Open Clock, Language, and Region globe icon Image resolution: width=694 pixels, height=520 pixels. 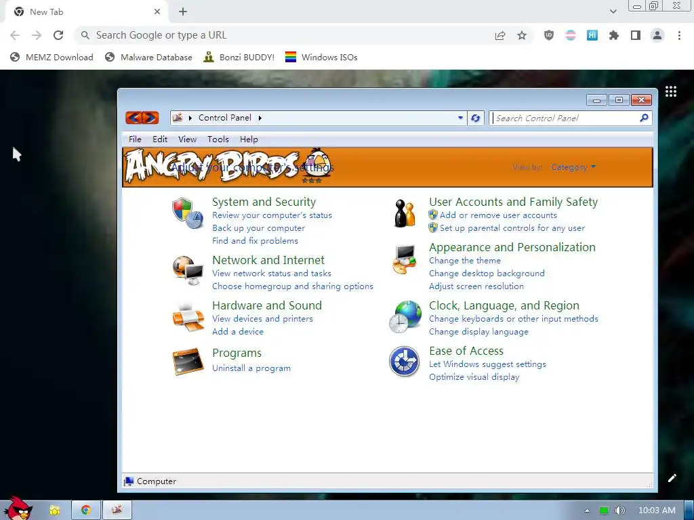pyautogui.click(x=405, y=317)
